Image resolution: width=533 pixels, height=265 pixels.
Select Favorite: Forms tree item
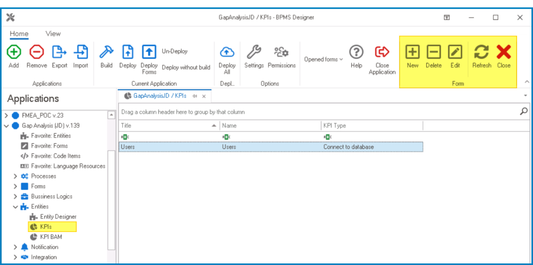pyautogui.click(x=49, y=146)
